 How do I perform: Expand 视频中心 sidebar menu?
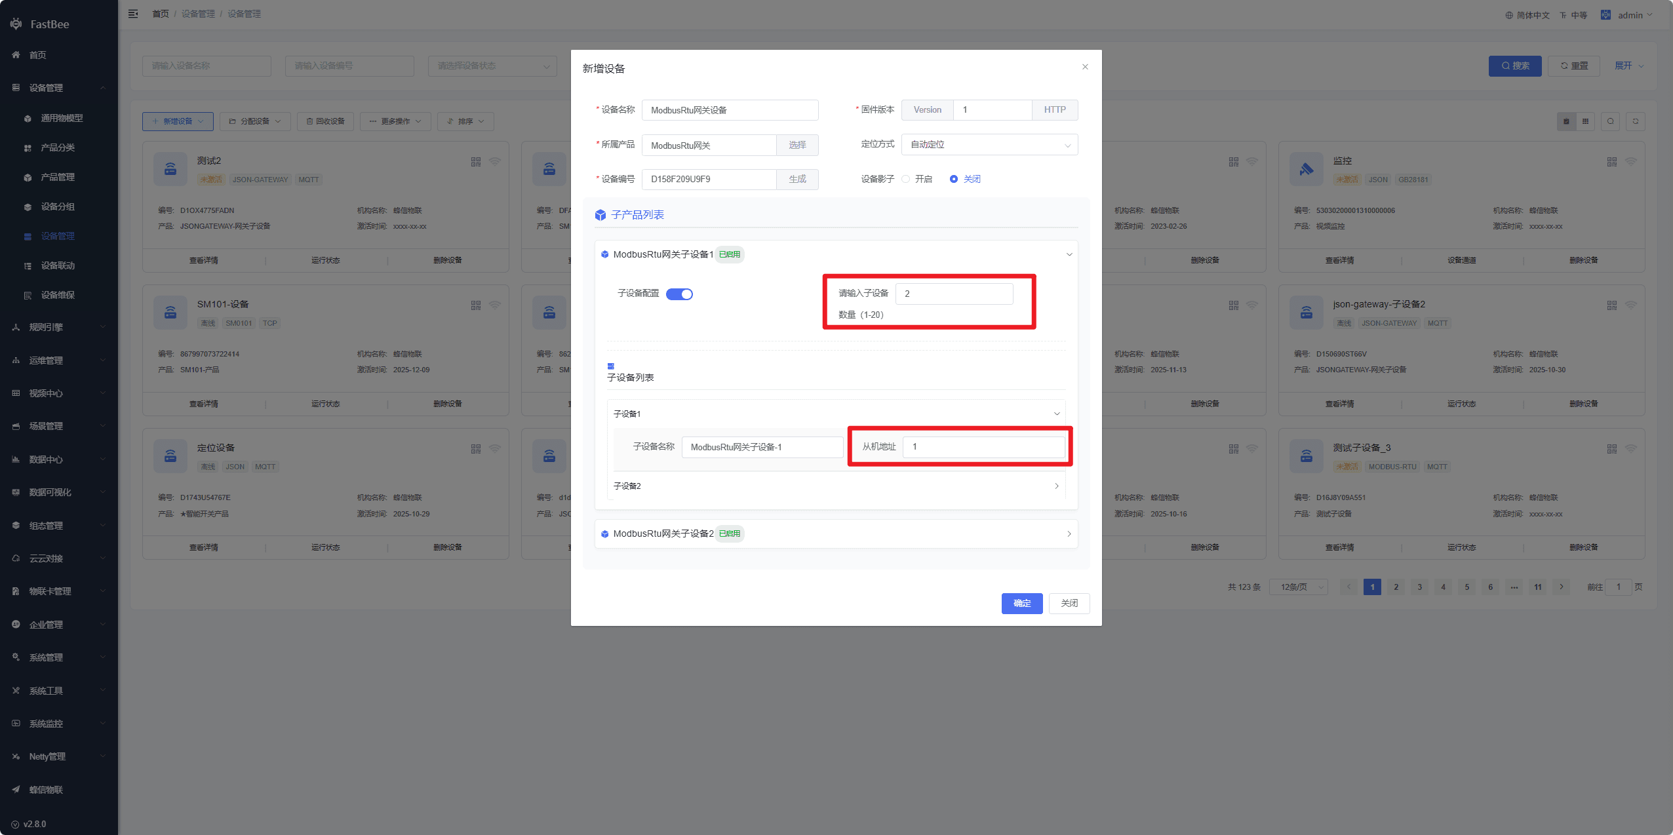59,394
